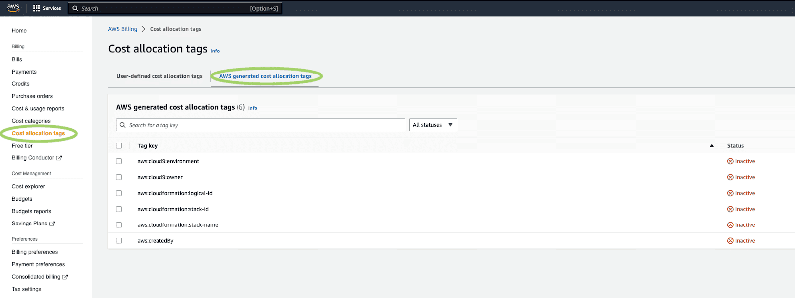
Task: Click the magnifier icon in top search bar
Action: tap(75, 8)
